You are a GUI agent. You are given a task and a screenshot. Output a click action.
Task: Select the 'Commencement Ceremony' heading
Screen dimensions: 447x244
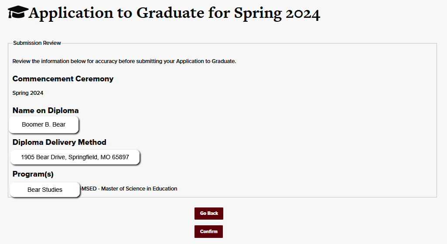[63, 79]
